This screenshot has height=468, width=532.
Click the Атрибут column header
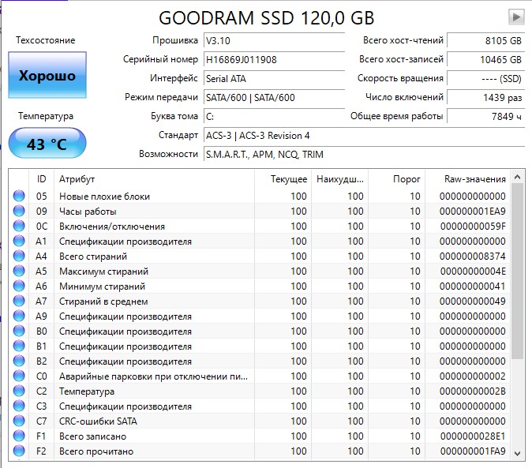coord(154,179)
